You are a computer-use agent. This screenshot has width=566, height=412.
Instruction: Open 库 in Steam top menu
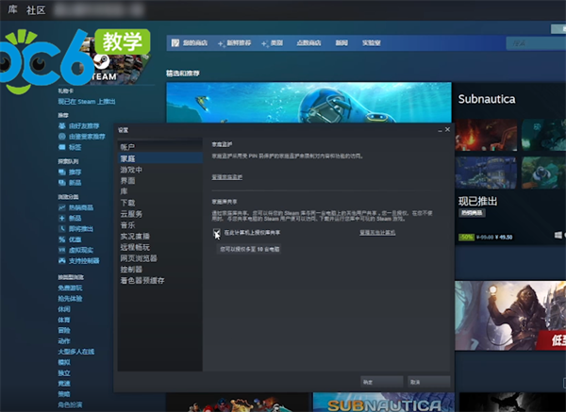click(12, 9)
